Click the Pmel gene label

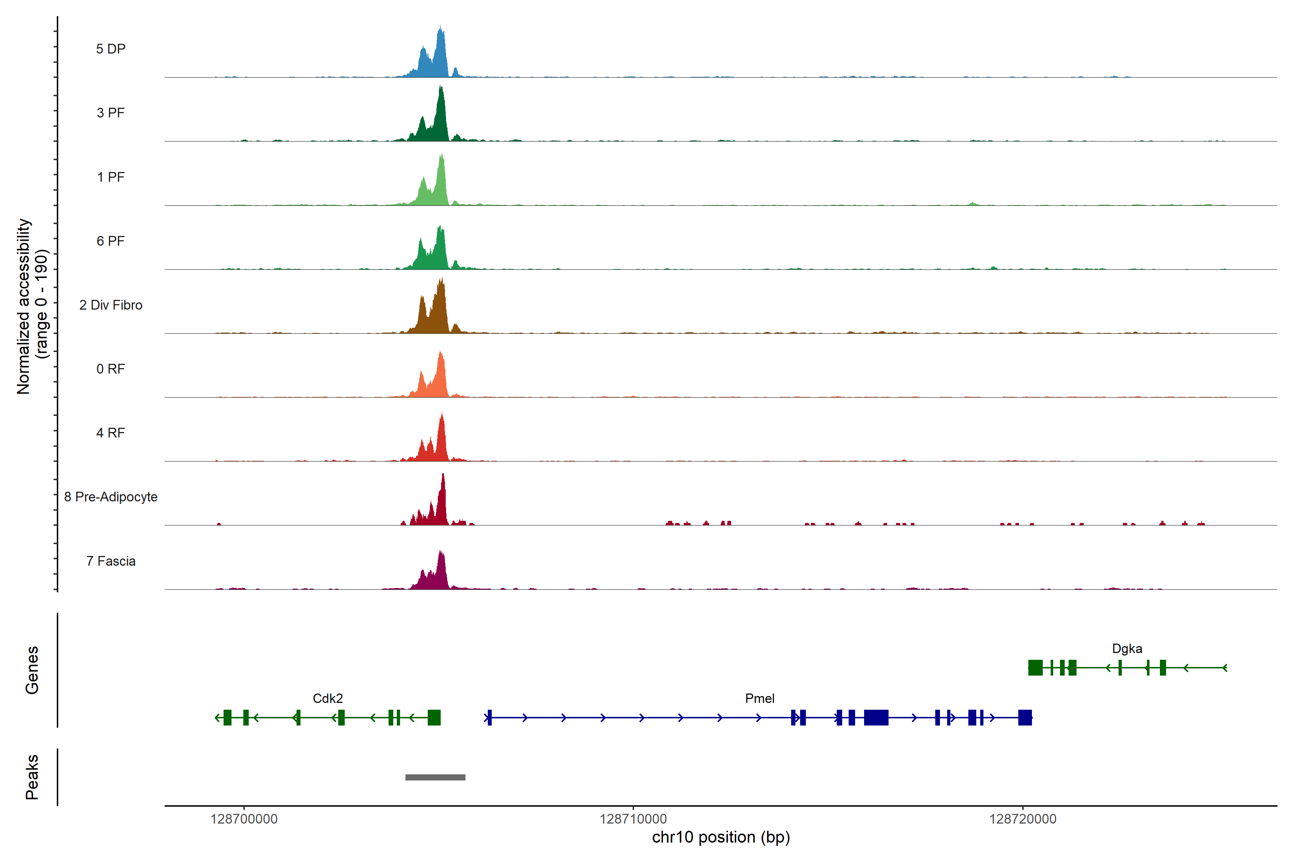click(x=759, y=698)
